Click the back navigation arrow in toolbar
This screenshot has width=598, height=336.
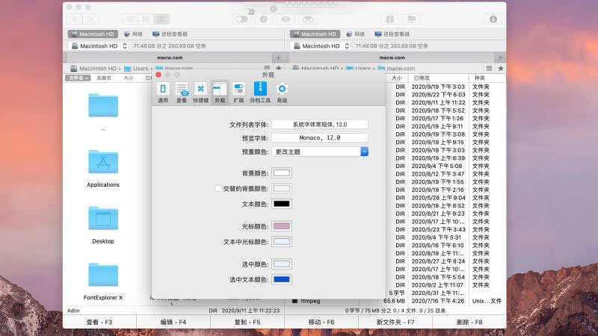tap(75, 19)
